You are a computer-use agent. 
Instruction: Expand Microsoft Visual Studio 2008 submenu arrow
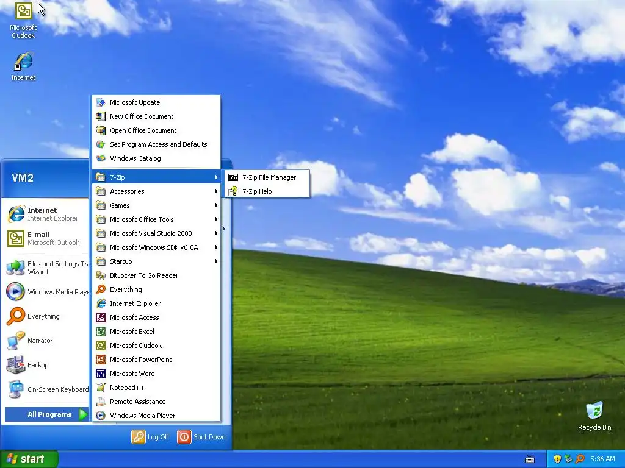[x=217, y=233]
